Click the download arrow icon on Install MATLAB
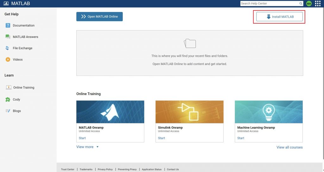 click(x=268, y=17)
